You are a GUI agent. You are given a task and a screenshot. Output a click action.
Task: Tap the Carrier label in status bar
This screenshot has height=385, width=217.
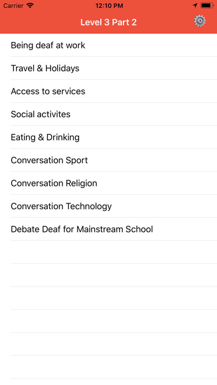click(13, 6)
